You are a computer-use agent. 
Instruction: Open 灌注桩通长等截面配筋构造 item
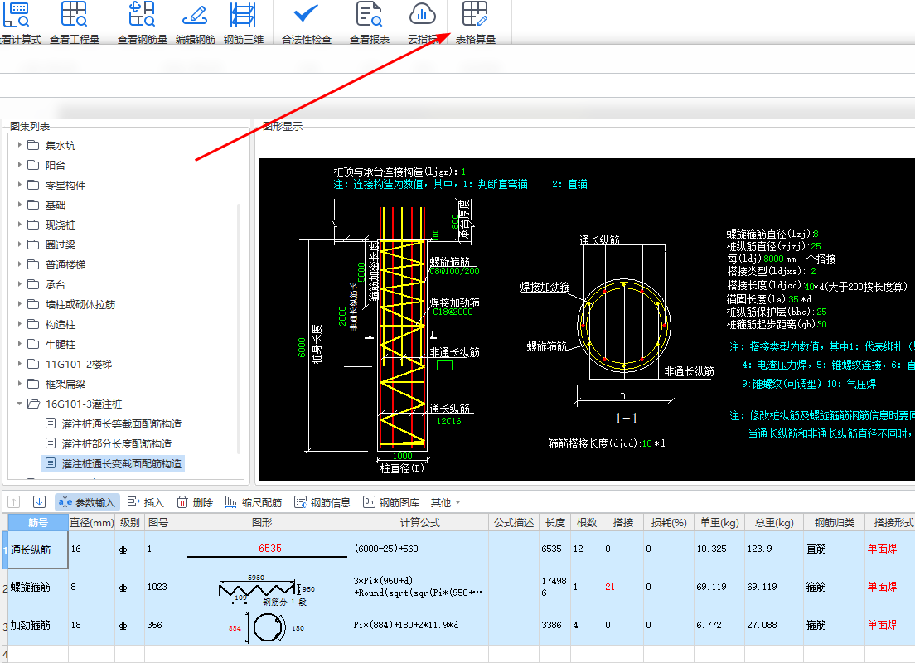(121, 423)
